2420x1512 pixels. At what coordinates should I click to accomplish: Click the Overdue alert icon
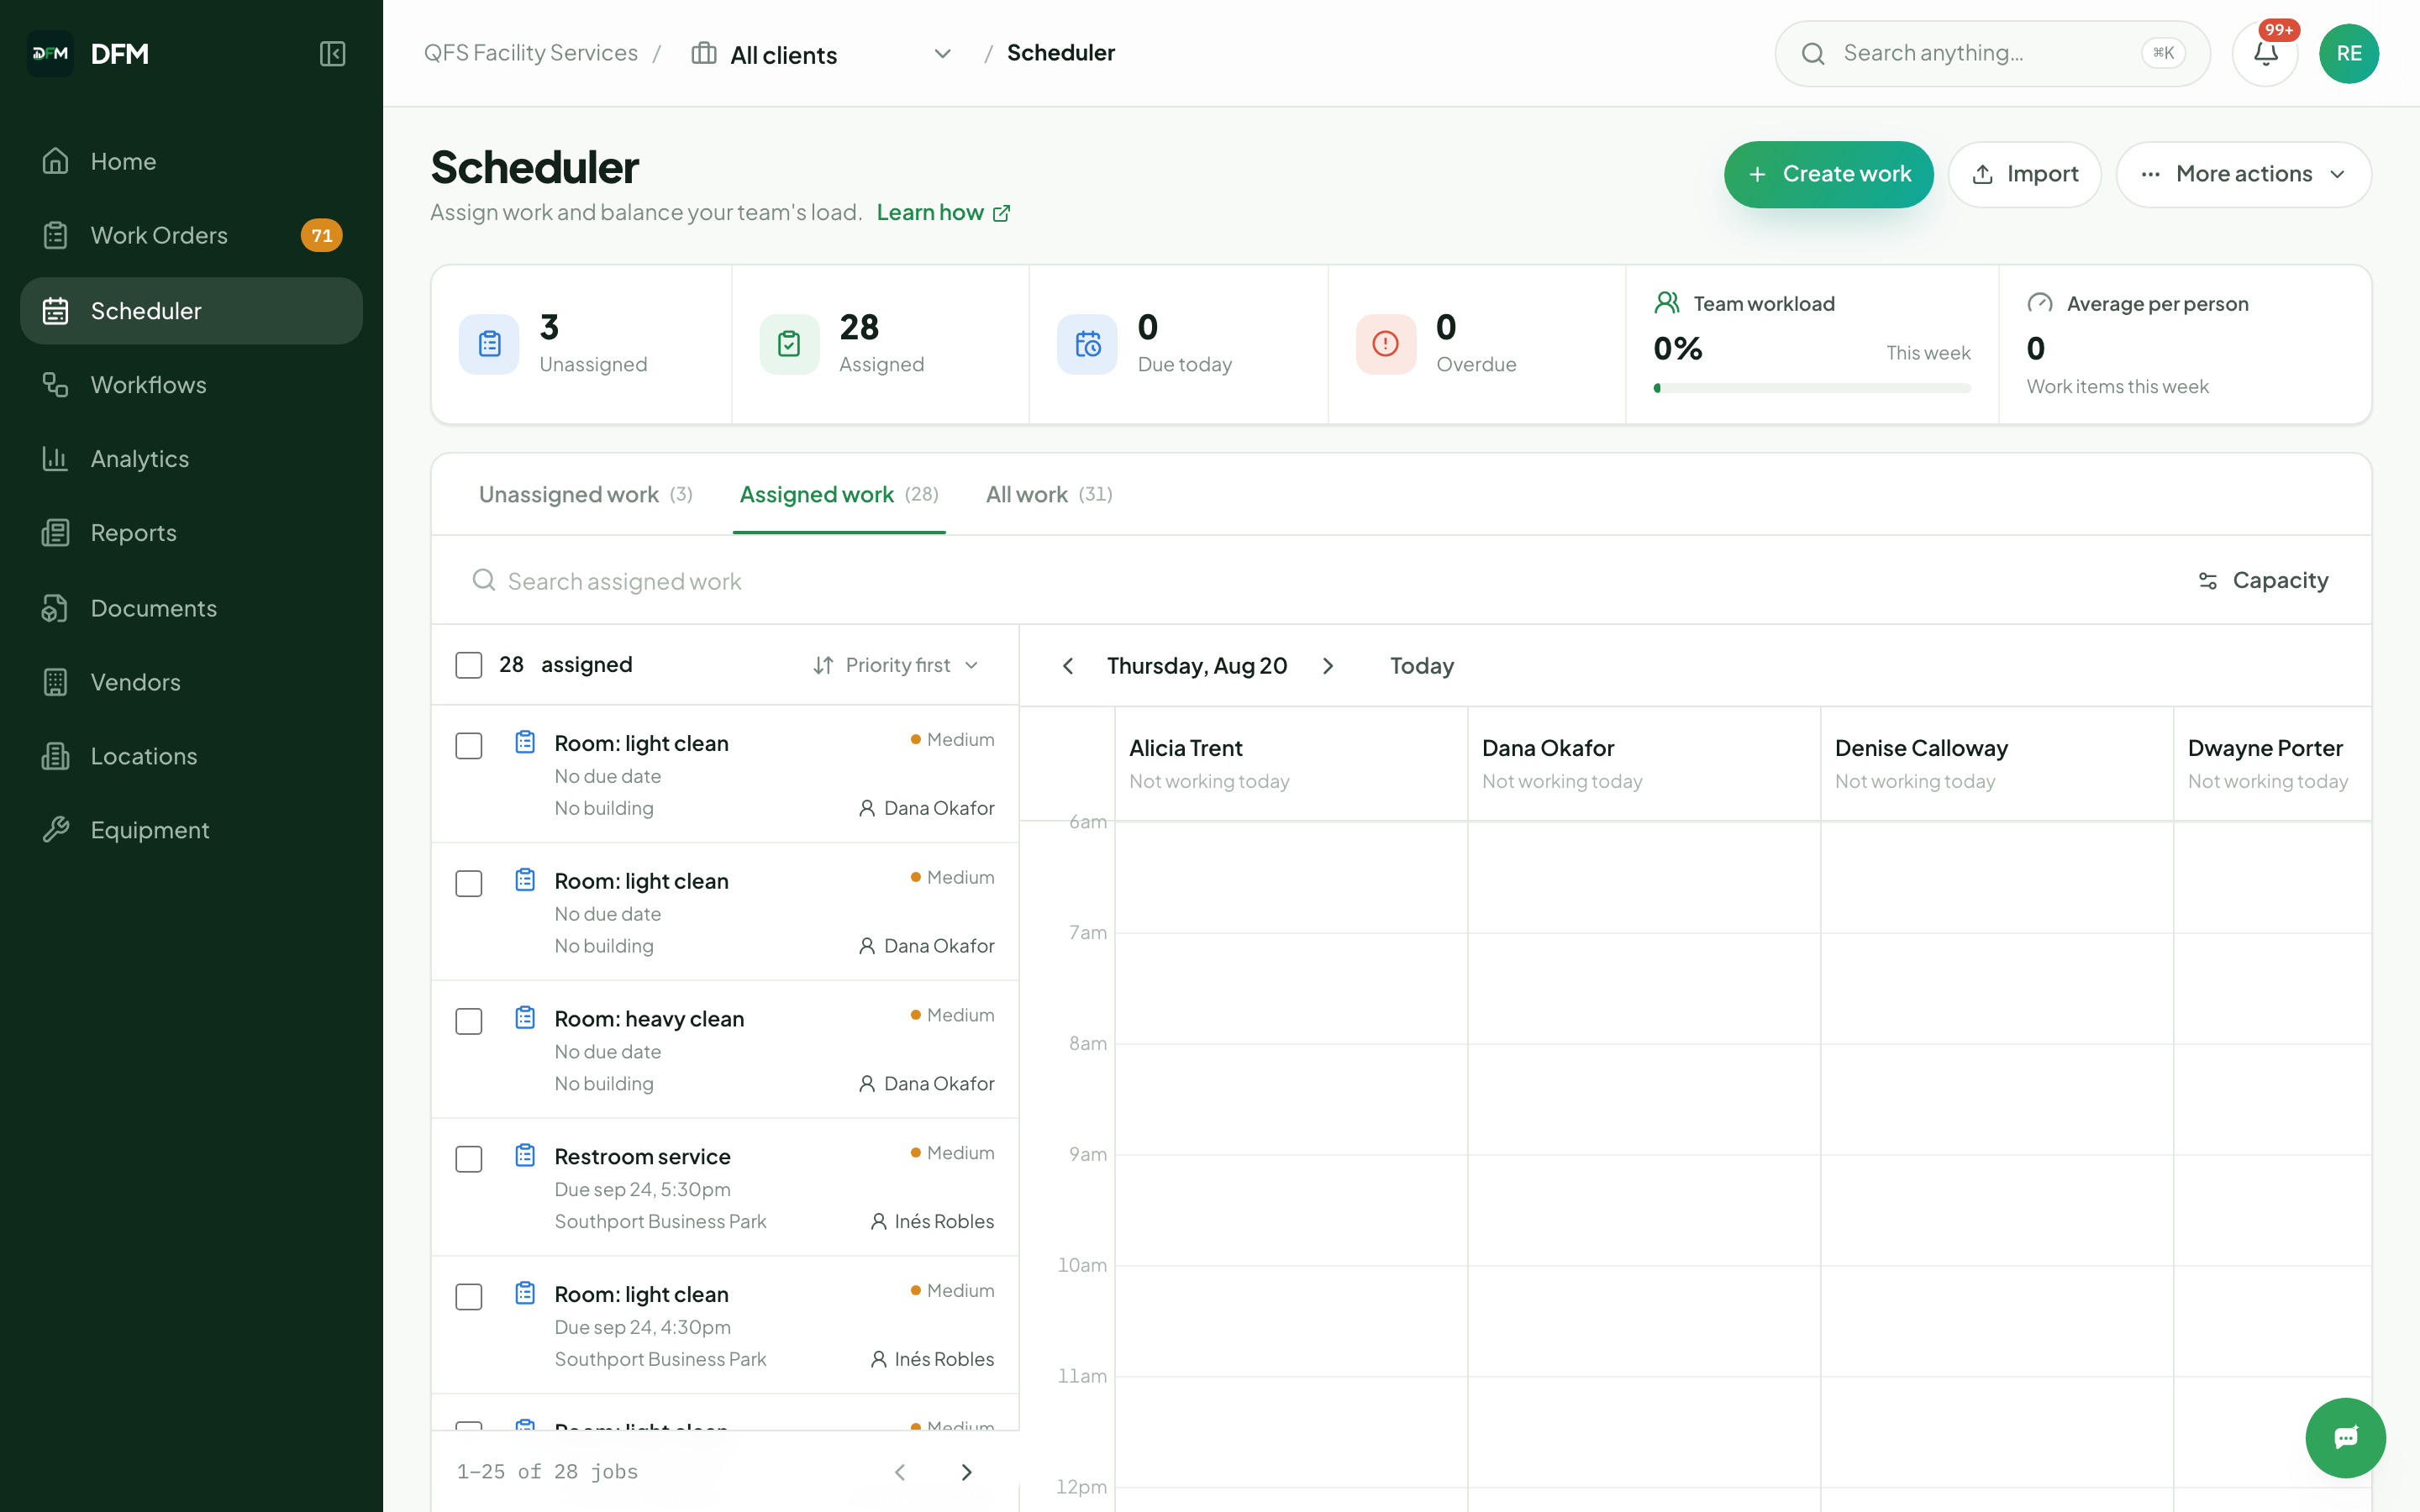[x=1386, y=344]
